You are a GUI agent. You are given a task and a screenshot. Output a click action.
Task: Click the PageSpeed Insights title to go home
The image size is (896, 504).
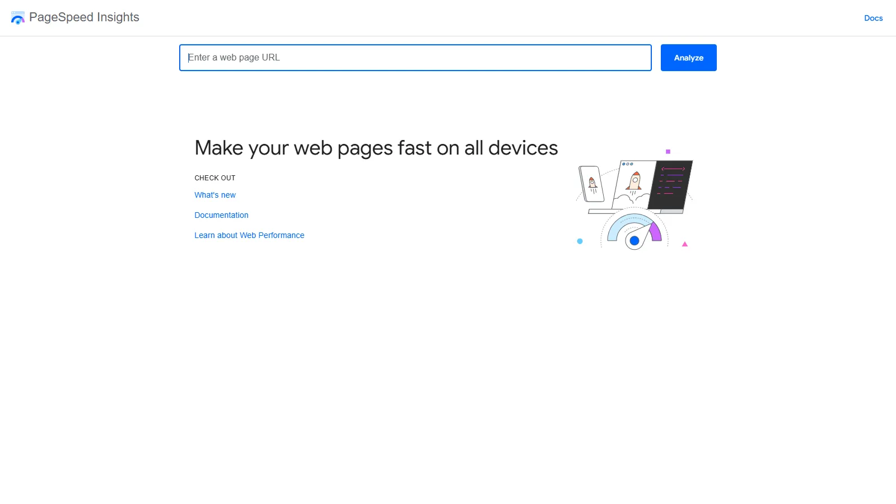(x=85, y=17)
